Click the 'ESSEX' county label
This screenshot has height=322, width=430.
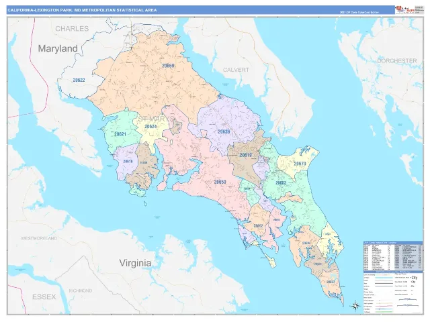[x=44, y=297]
